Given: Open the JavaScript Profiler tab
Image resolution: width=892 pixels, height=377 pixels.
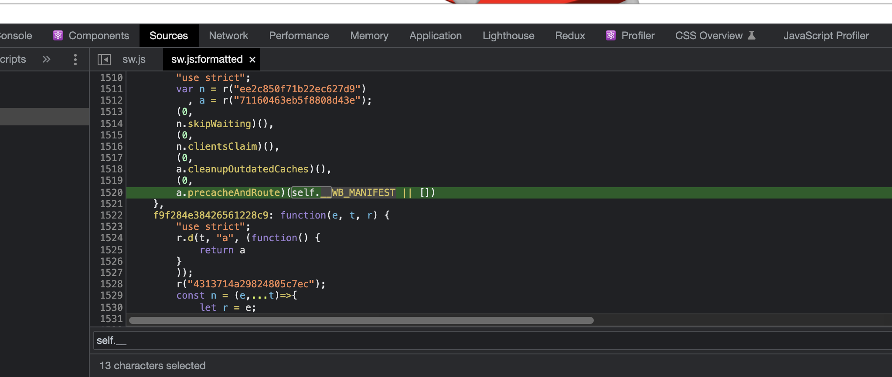Looking at the screenshot, I should click(x=826, y=36).
